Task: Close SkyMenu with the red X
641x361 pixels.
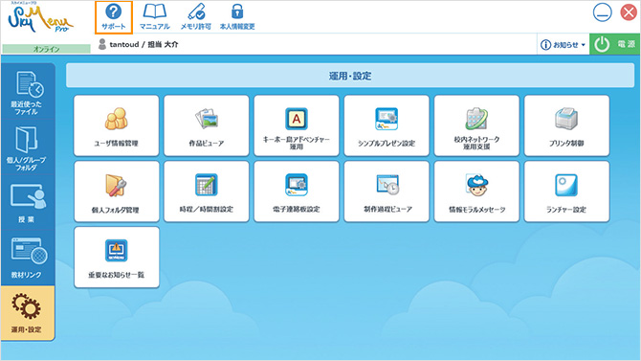Action: [629, 12]
